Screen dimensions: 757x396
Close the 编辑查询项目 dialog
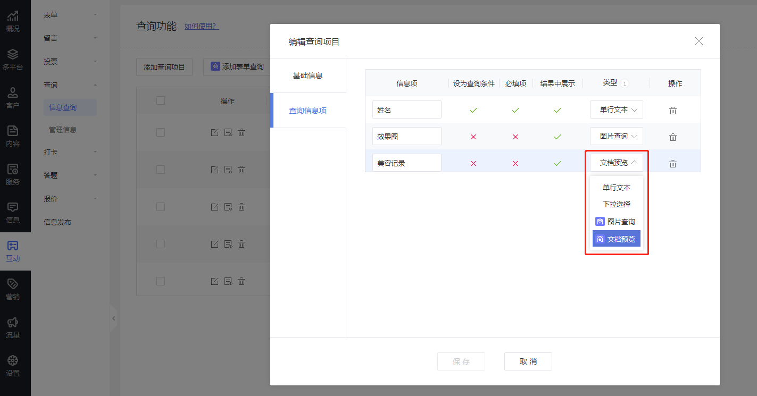pyautogui.click(x=699, y=41)
